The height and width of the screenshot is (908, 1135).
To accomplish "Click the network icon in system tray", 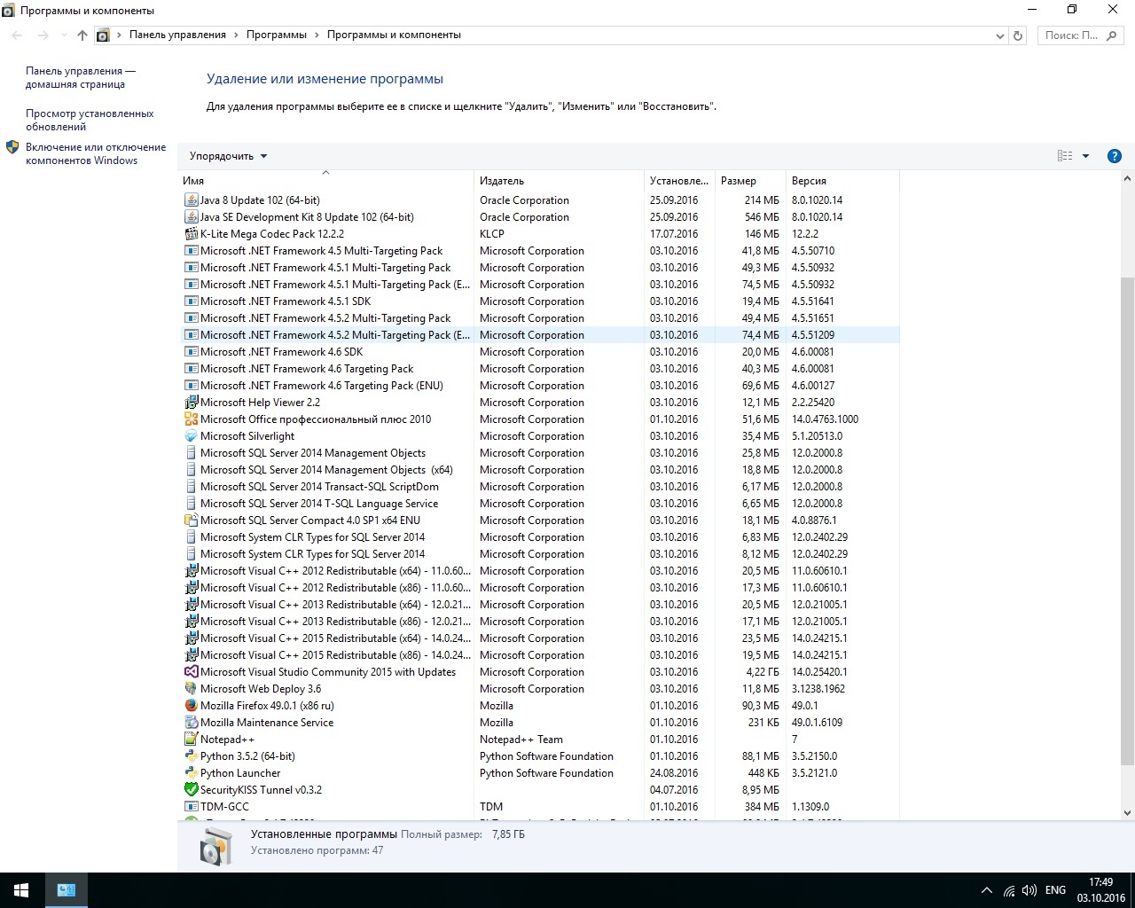I will click(1009, 890).
